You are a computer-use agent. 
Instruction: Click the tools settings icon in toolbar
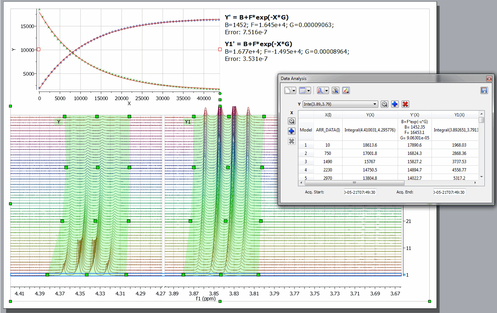pyautogui.click(x=335, y=90)
